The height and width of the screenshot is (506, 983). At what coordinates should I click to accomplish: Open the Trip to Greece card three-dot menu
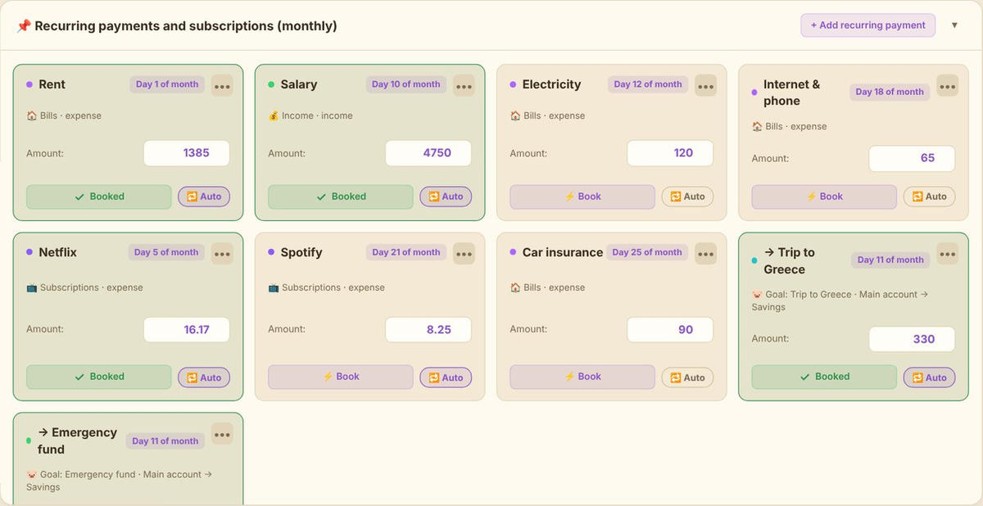(948, 253)
